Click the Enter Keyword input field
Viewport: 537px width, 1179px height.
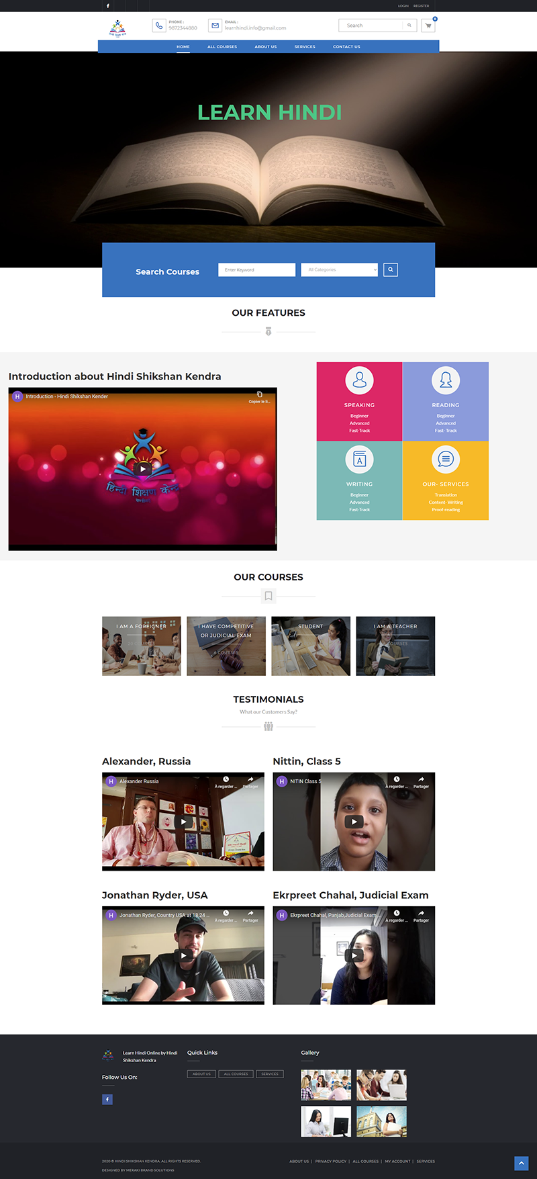256,270
